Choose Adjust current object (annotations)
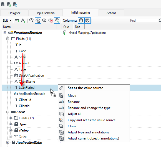This screenshot has height=147, width=161. (x=94, y=138)
